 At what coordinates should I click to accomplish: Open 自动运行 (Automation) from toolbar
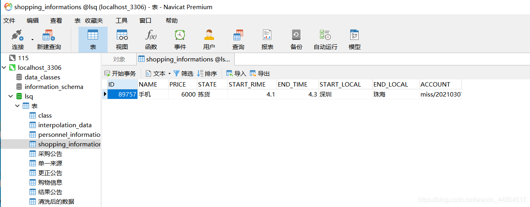[325, 39]
